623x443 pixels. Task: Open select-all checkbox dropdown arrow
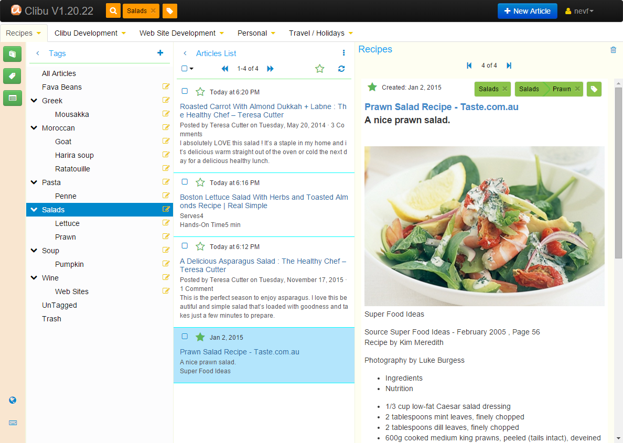click(191, 69)
